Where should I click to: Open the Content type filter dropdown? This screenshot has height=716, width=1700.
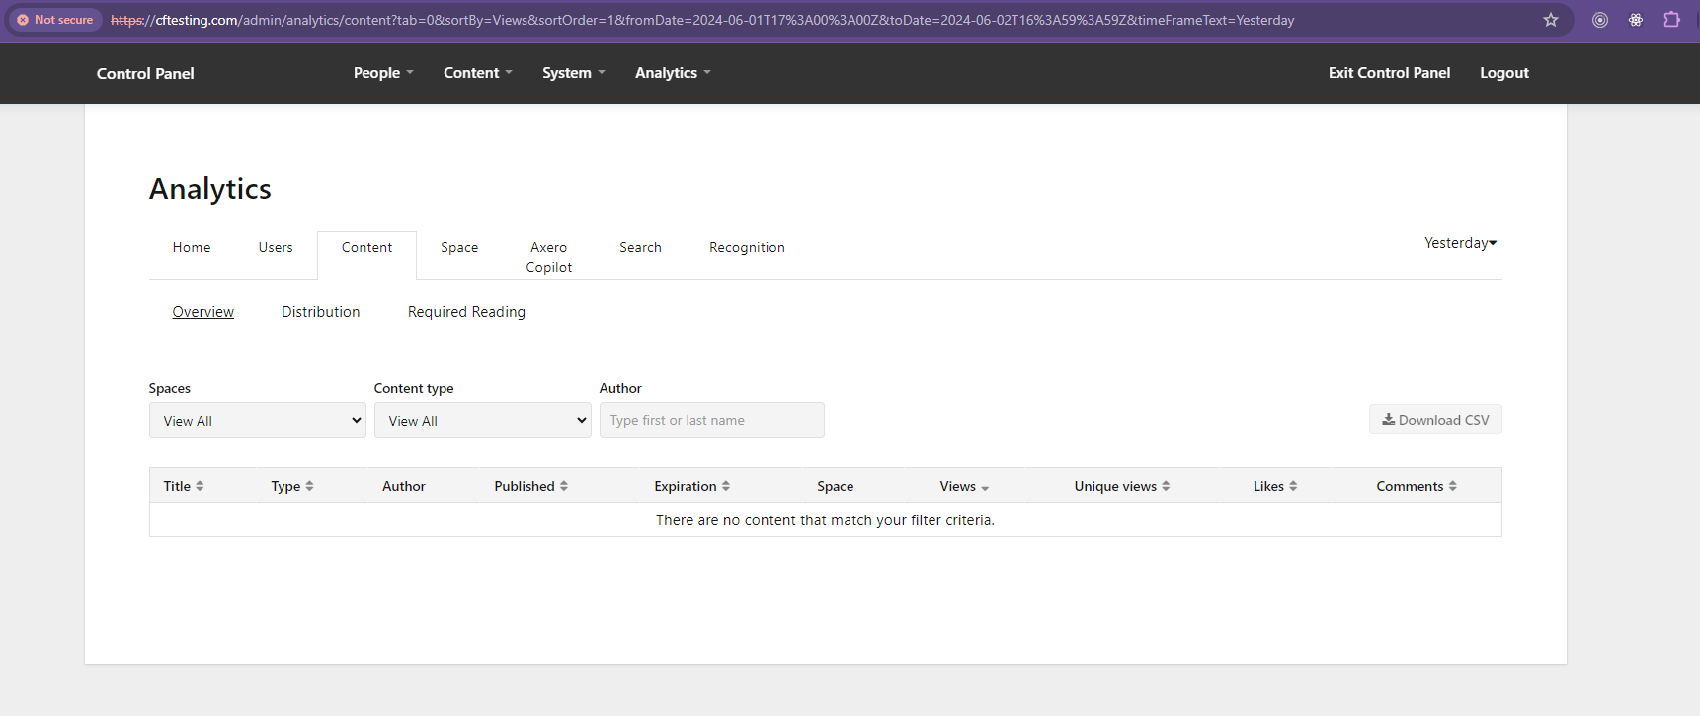[483, 420]
